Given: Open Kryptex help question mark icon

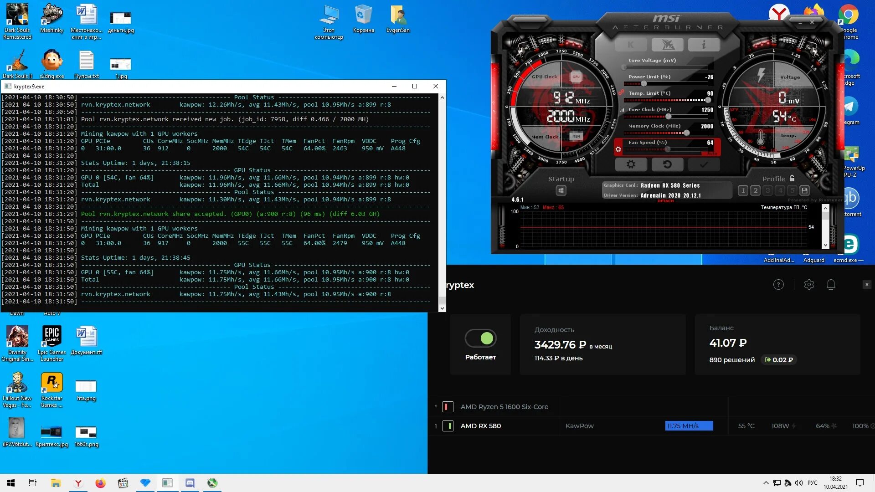Looking at the screenshot, I should pyautogui.click(x=778, y=285).
